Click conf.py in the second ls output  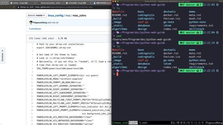pyautogui.click(x=143, y=60)
